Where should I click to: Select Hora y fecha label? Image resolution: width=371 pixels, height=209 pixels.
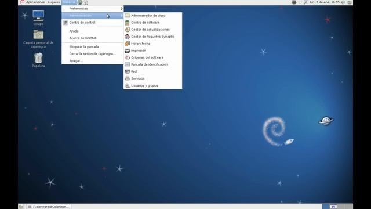click(140, 44)
